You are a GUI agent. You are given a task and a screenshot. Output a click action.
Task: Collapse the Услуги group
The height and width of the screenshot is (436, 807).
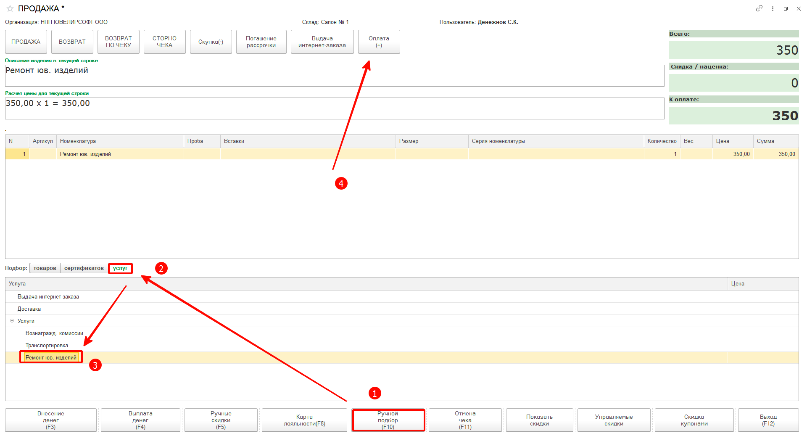point(12,321)
